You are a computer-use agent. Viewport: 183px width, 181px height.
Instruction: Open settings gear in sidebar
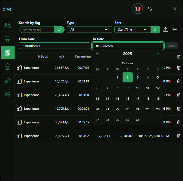[8, 94]
